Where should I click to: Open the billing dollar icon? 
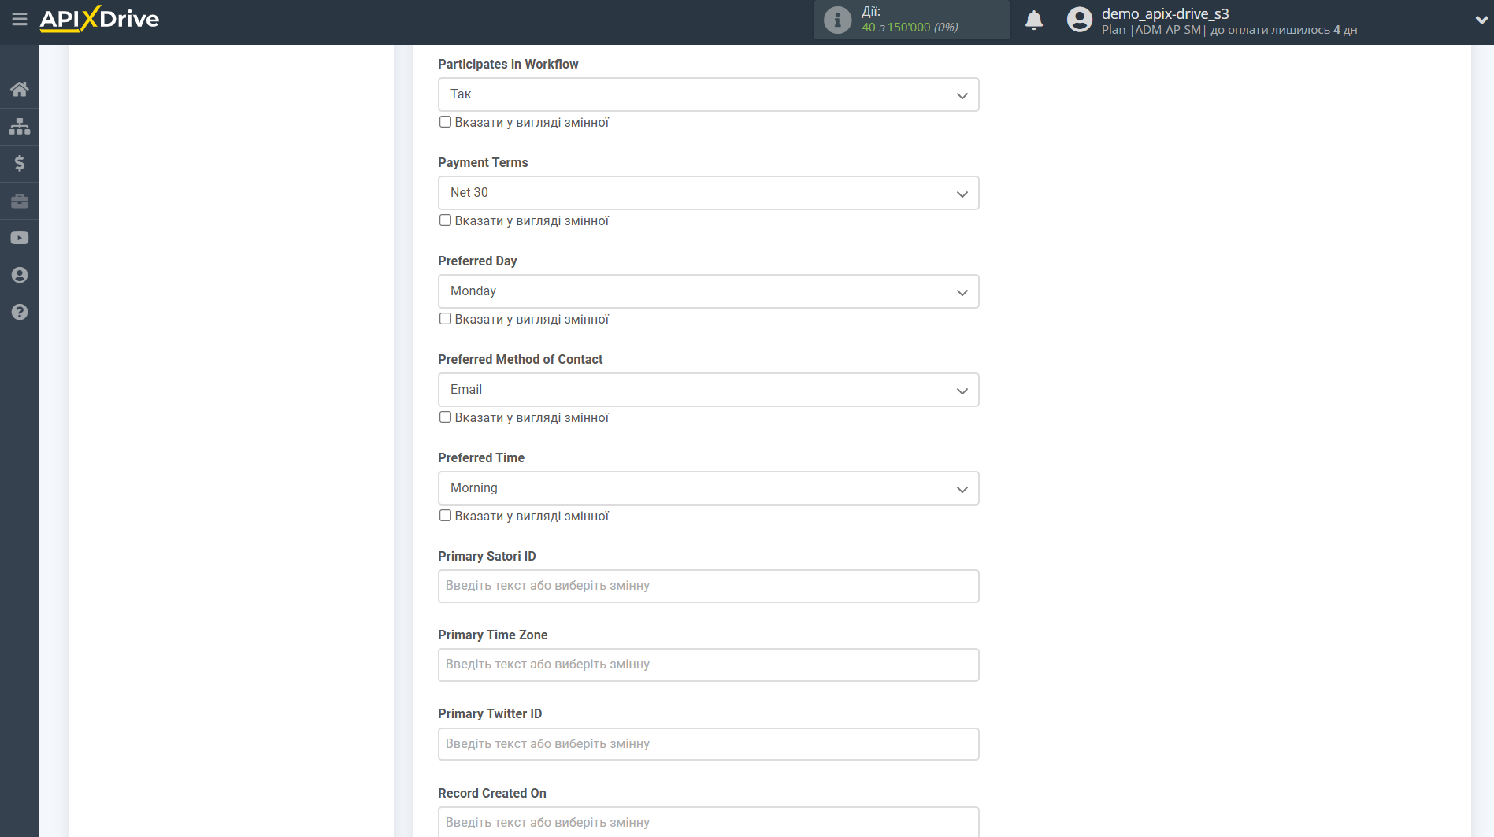pos(20,163)
